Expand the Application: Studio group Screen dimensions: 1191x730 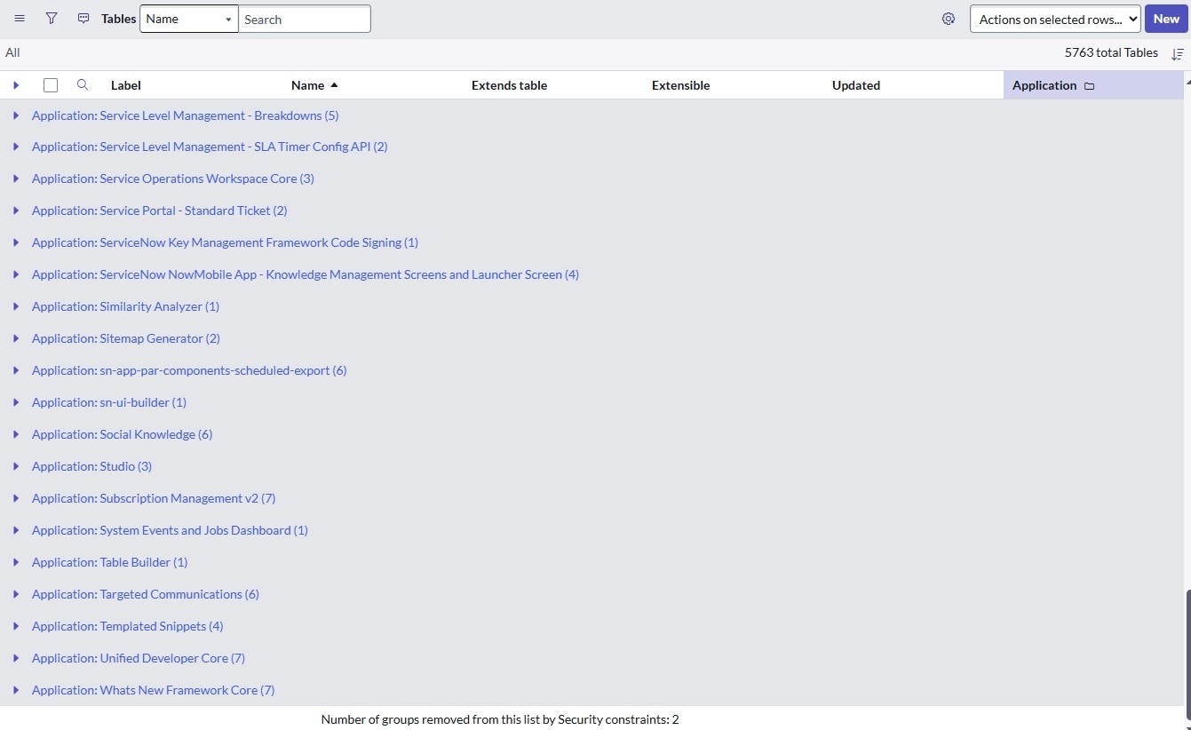point(16,466)
